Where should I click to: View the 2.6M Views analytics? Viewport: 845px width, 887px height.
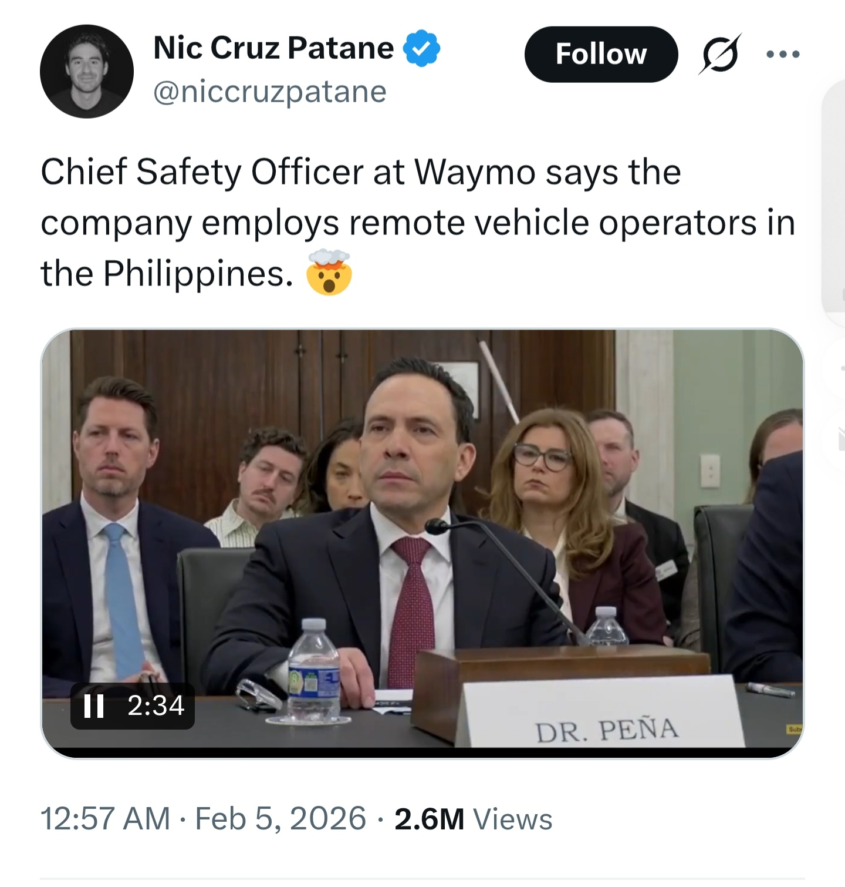tap(473, 819)
